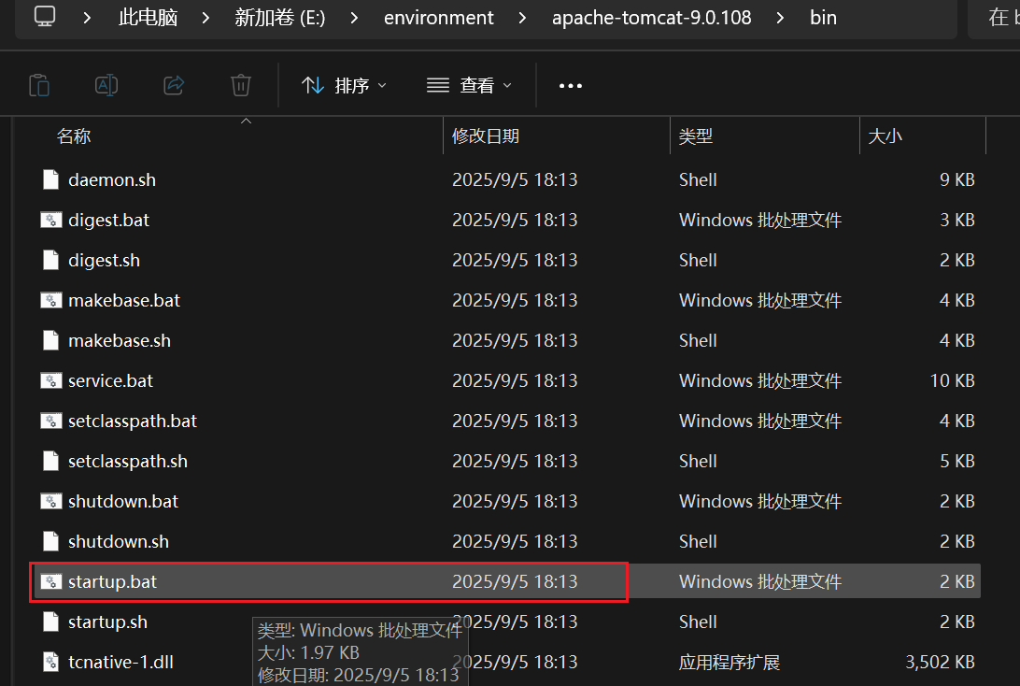Sort by the 修改日期 column header
The height and width of the screenshot is (686, 1020).
coord(486,136)
